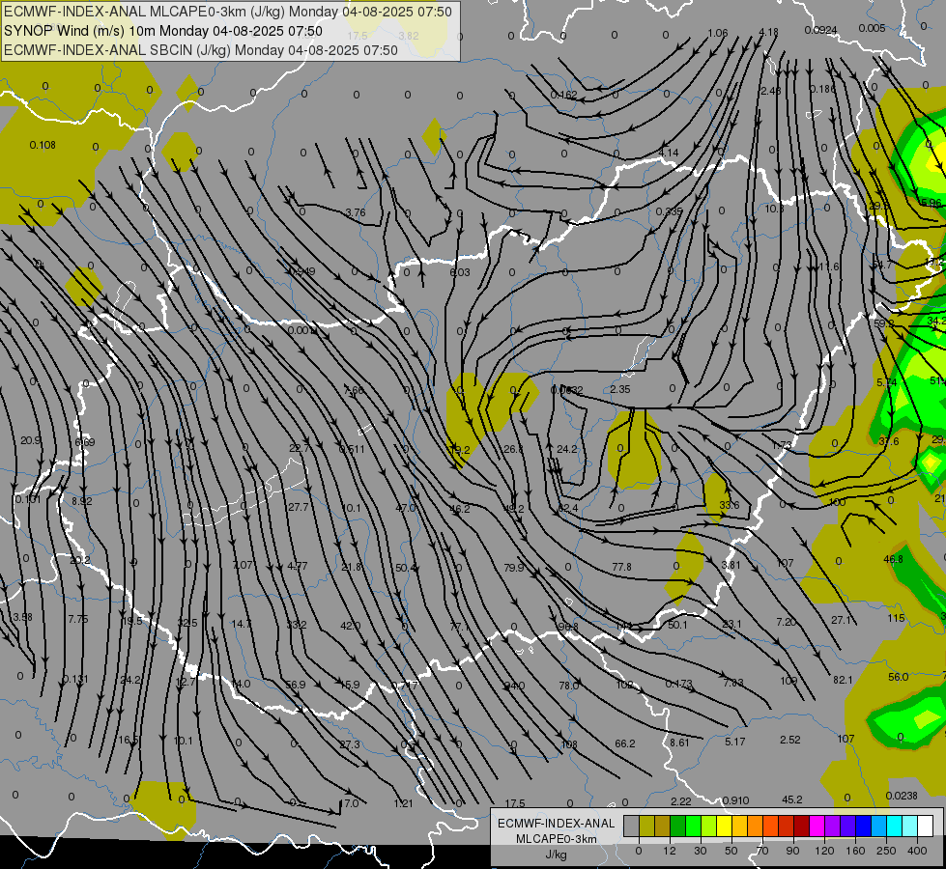
Task: Click the purple legend swatch after magenta
Action: pyautogui.click(x=833, y=826)
